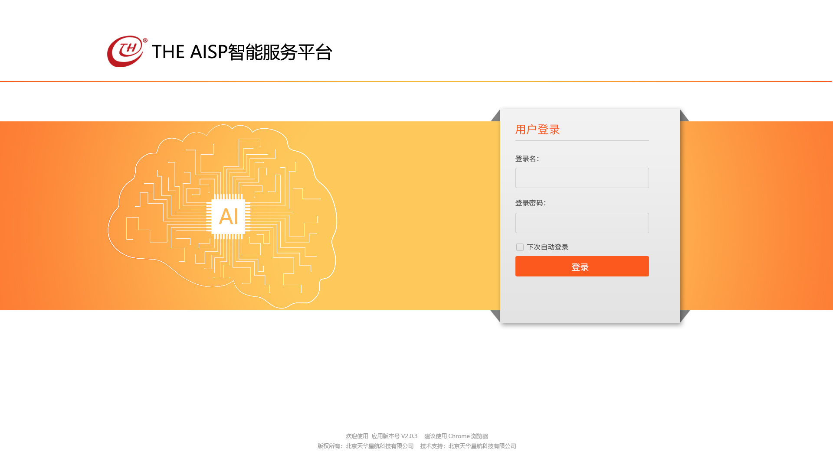Enable the 下次自动登录 checkbox
Image resolution: width=833 pixels, height=468 pixels.
520,247
